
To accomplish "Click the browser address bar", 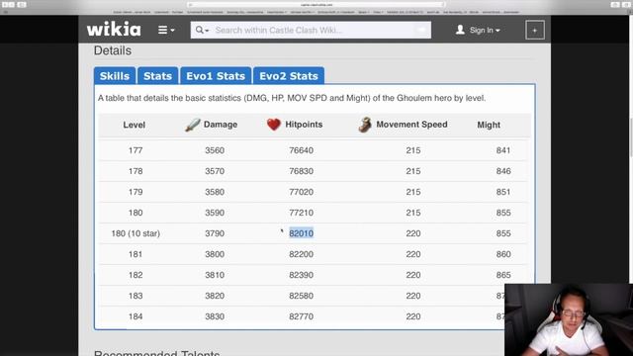I will [316, 4].
